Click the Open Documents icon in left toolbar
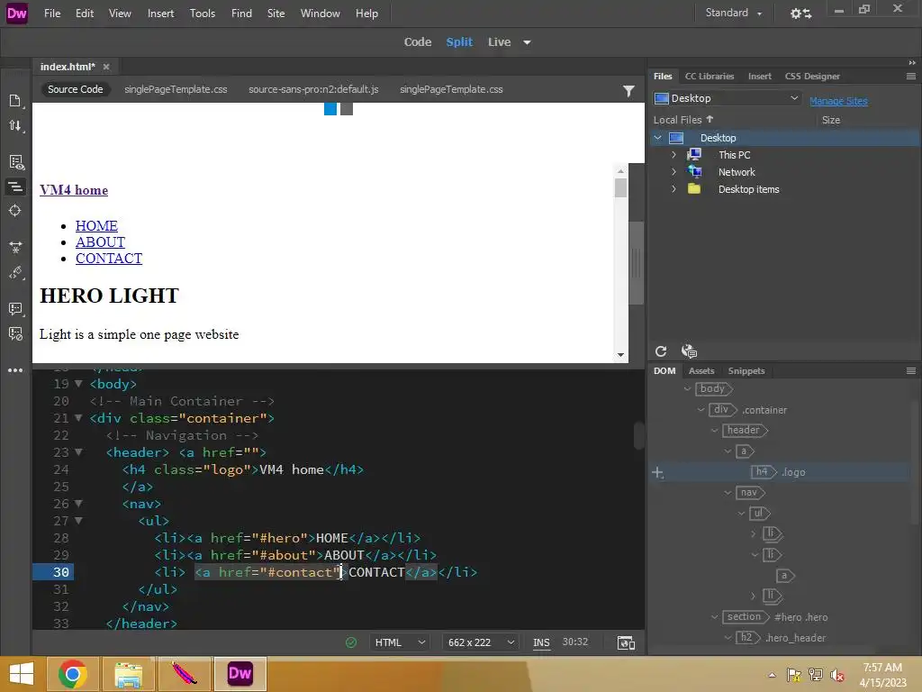The image size is (922, 692). (15, 101)
